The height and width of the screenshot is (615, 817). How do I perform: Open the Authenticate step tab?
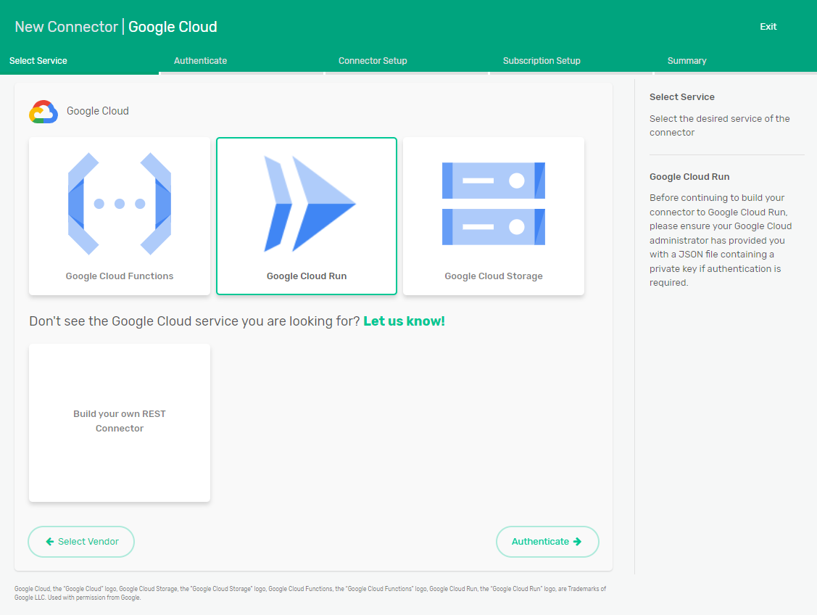coord(201,61)
